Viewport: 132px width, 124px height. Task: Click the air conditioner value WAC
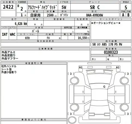13,34
